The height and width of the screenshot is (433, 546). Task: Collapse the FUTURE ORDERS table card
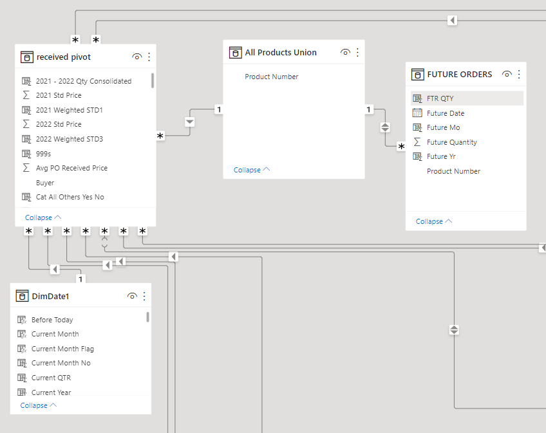(434, 221)
